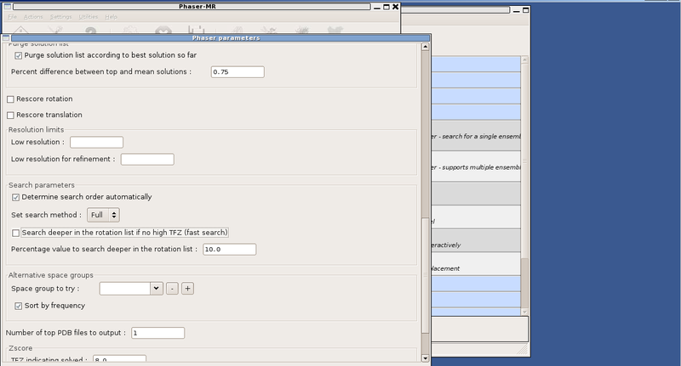681x366 pixels.
Task: Click the scroll-down arrow of Phaser parameters
Action: [426, 360]
